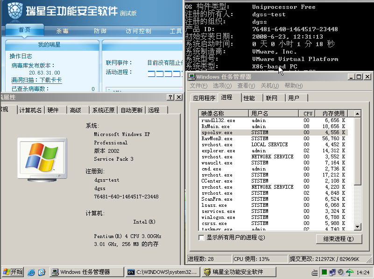Sort processes by 用户名 column header
This screenshot has height=279, width=374.
point(273,114)
